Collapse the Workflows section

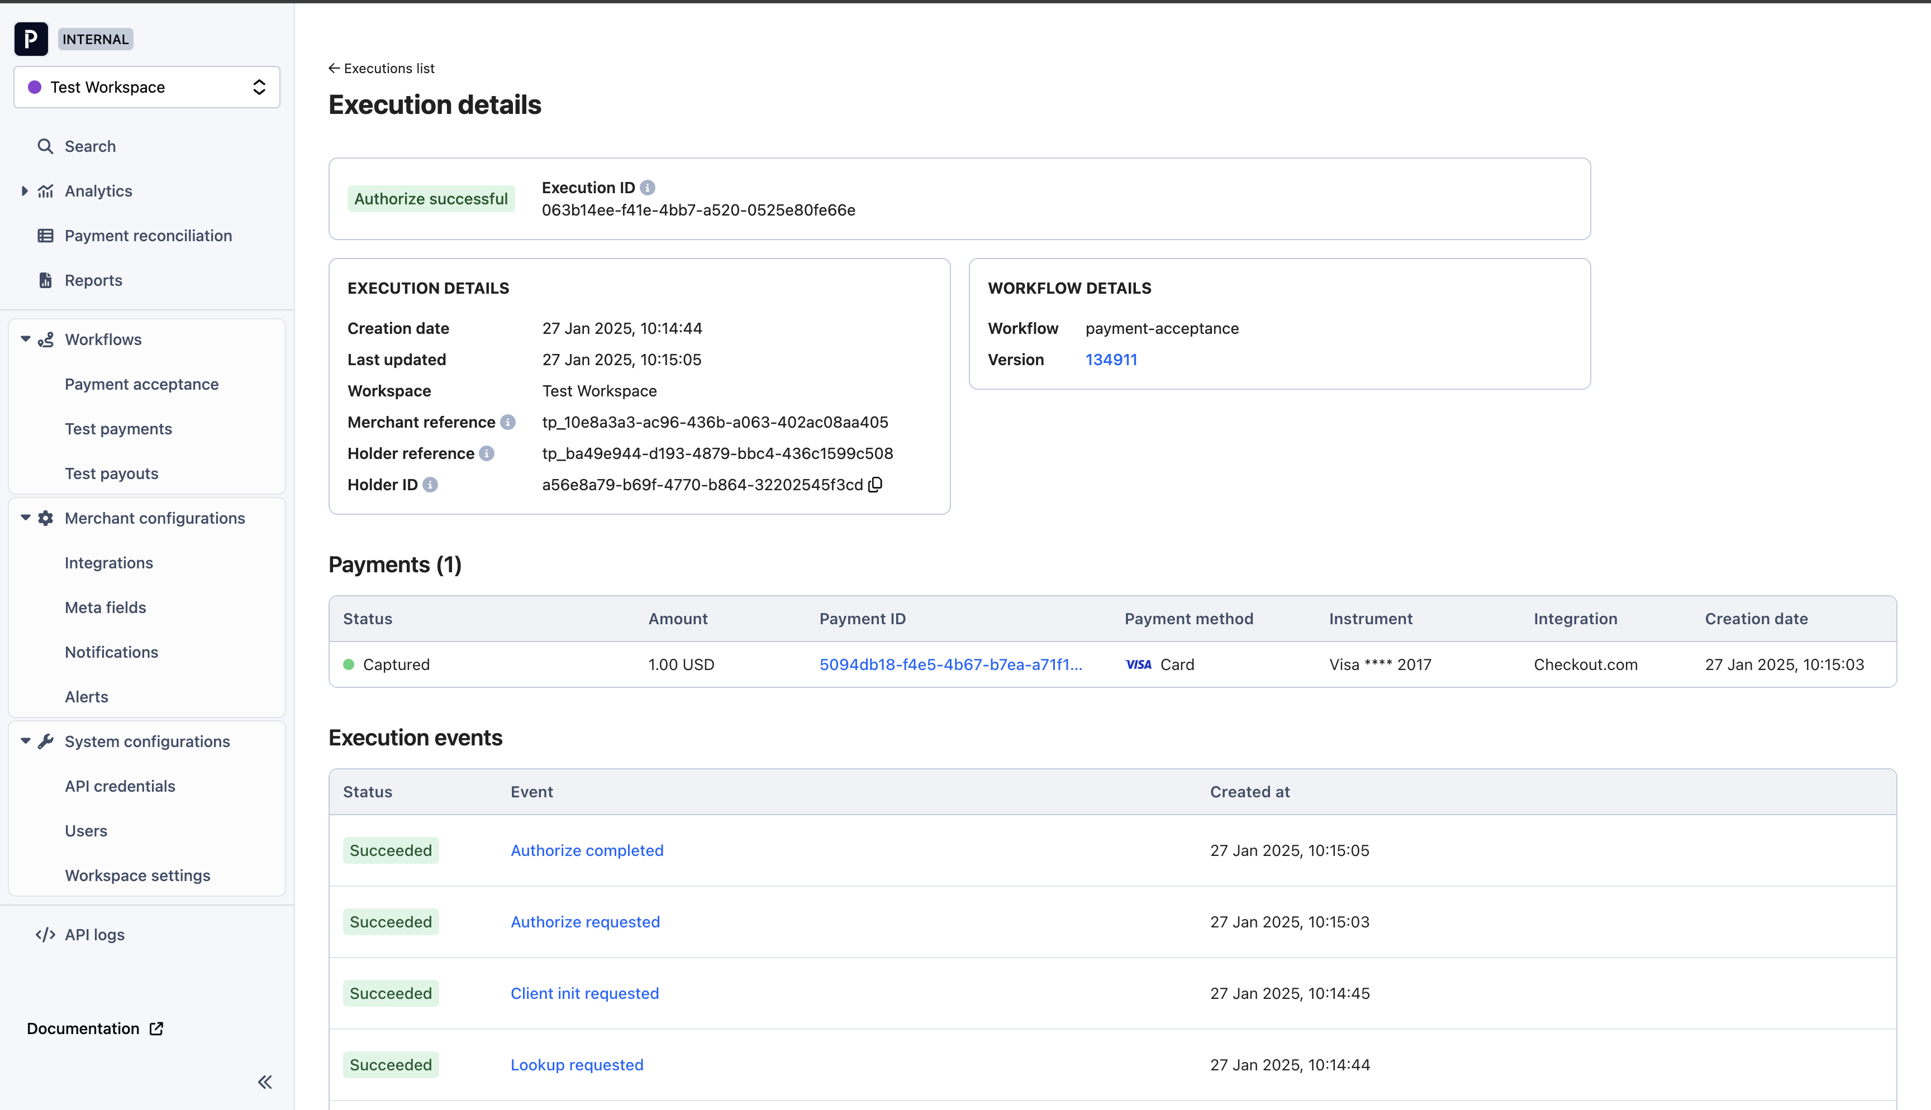(25, 339)
